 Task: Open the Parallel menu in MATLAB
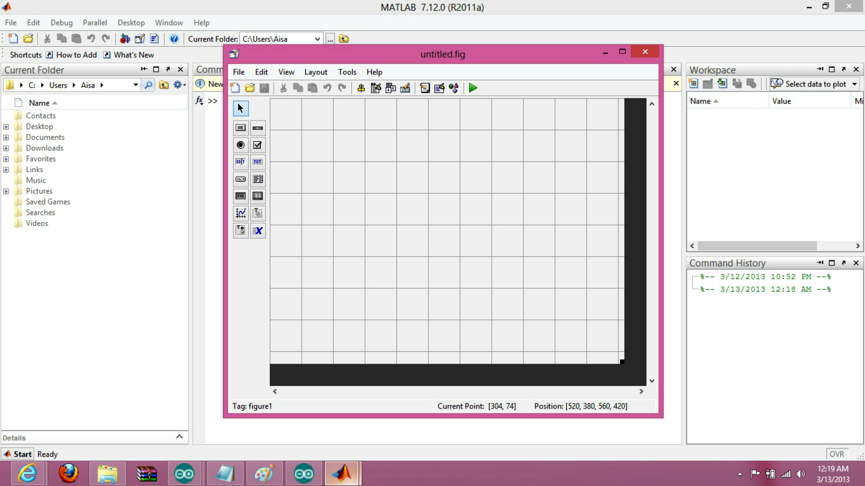click(95, 23)
